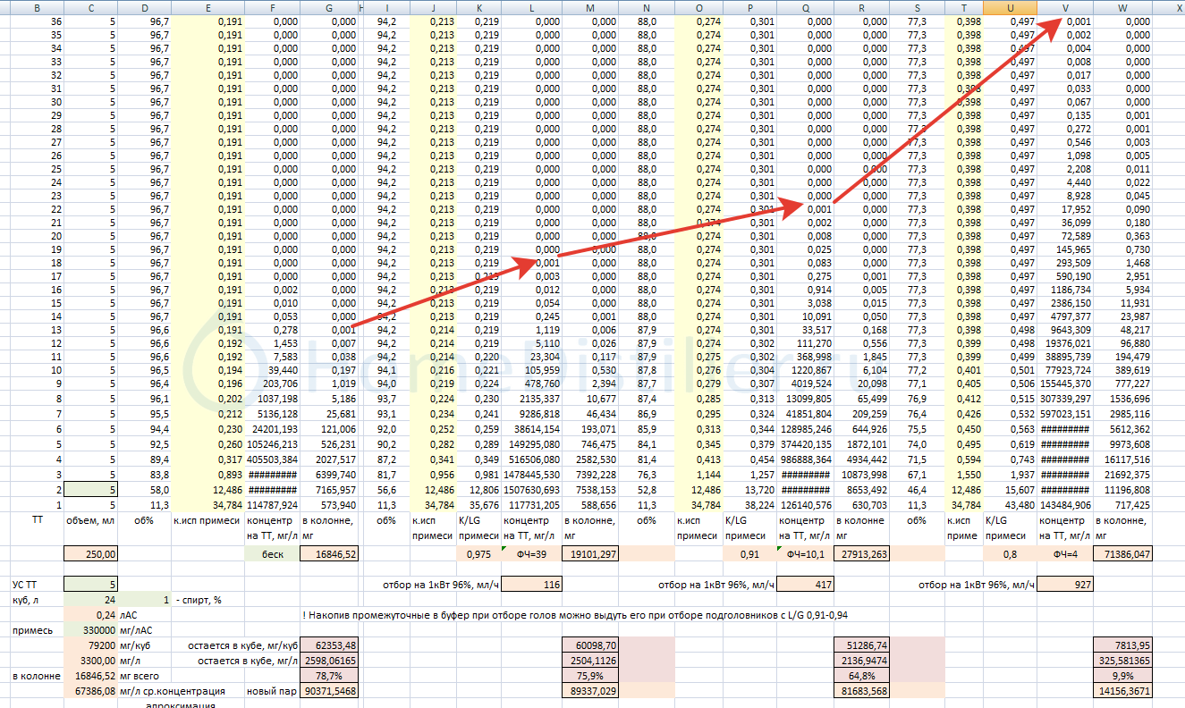
Task: Click the 2598,06165 cell
Action: pyautogui.click(x=328, y=660)
